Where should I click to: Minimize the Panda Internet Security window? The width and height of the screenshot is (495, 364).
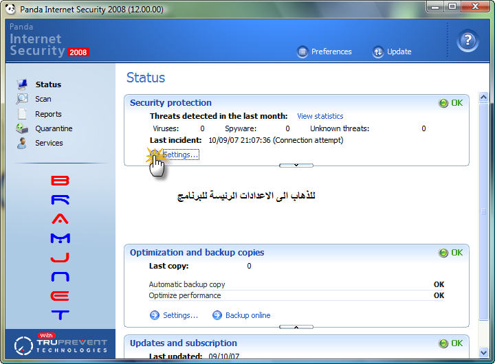pos(436,7)
